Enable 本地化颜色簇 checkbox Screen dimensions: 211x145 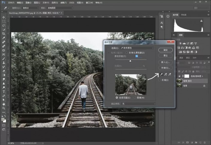tap(126, 53)
